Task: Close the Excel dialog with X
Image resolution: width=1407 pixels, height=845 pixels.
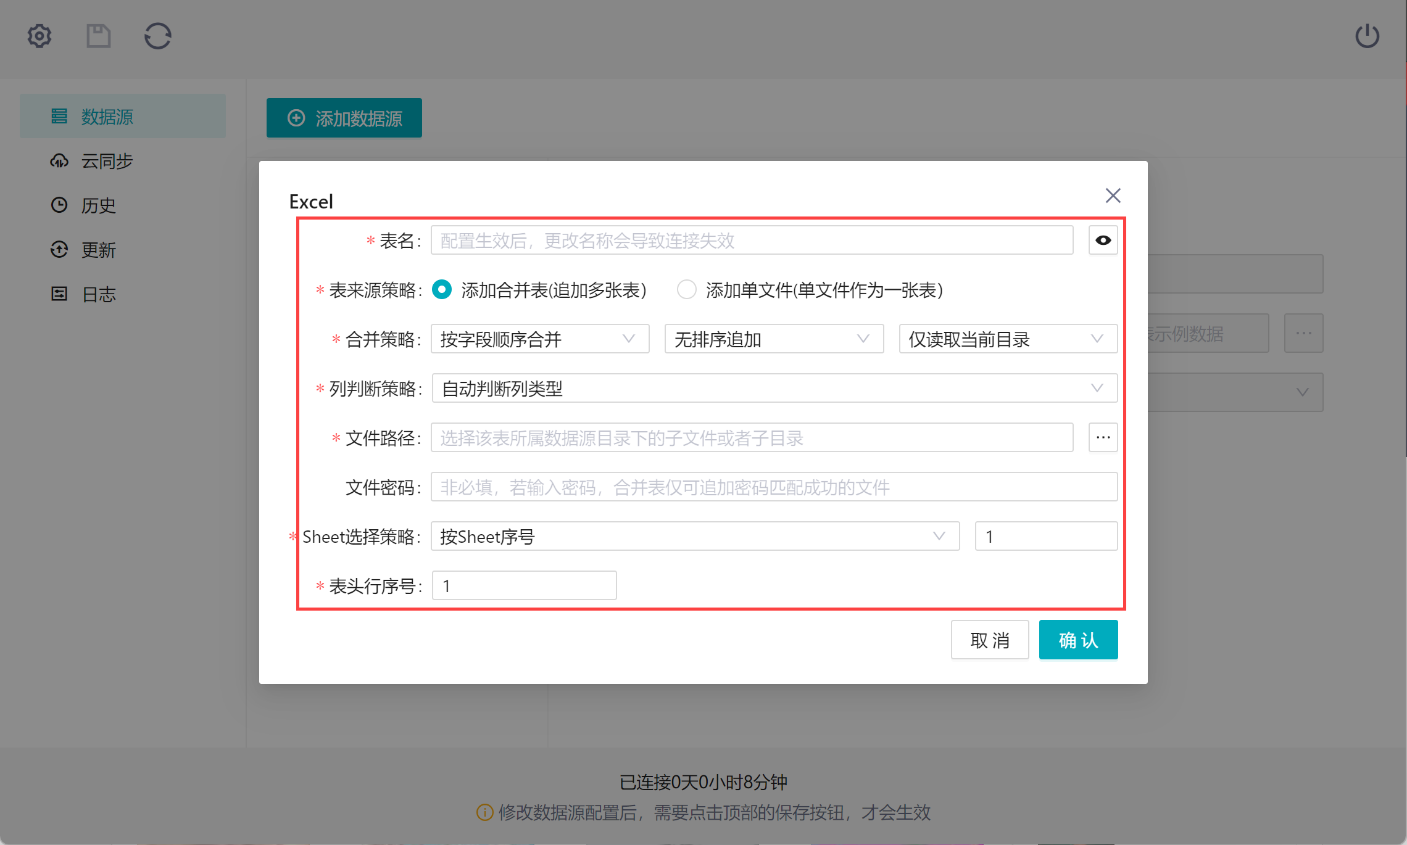Action: point(1113,196)
